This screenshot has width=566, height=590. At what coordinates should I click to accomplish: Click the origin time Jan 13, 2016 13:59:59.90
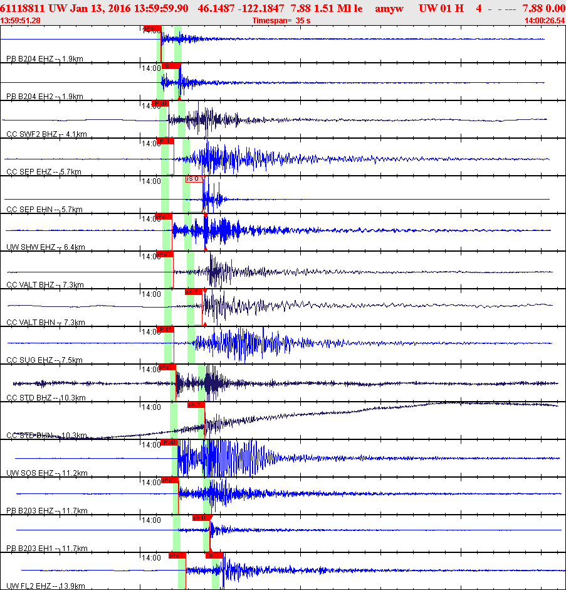coord(129,8)
